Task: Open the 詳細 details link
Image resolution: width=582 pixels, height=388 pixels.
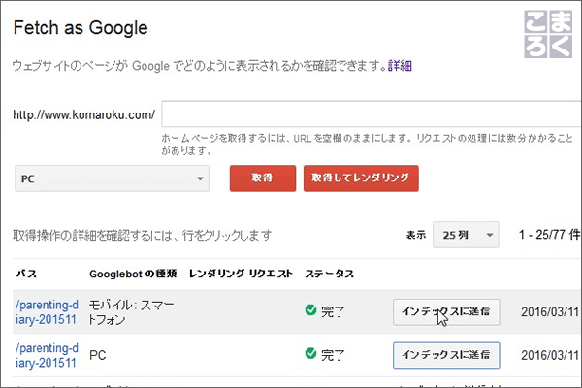Action: pyautogui.click(x=400, y=66)
